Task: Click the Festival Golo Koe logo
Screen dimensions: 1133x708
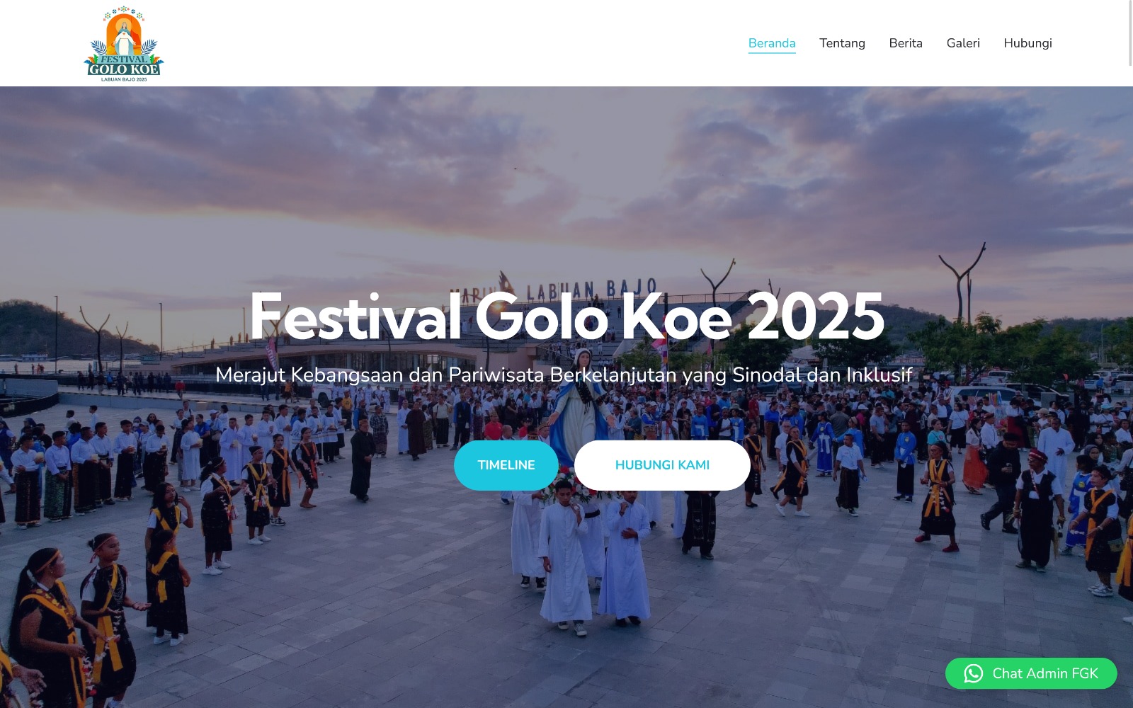Action: [124, 43]
